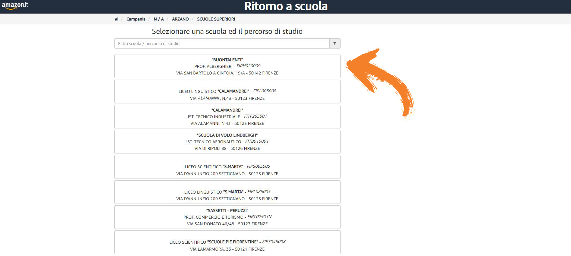Choose Liceo Scientifico SCUOLE PIE FIORENTINE
571x256 pixels.
click(227, 242)
